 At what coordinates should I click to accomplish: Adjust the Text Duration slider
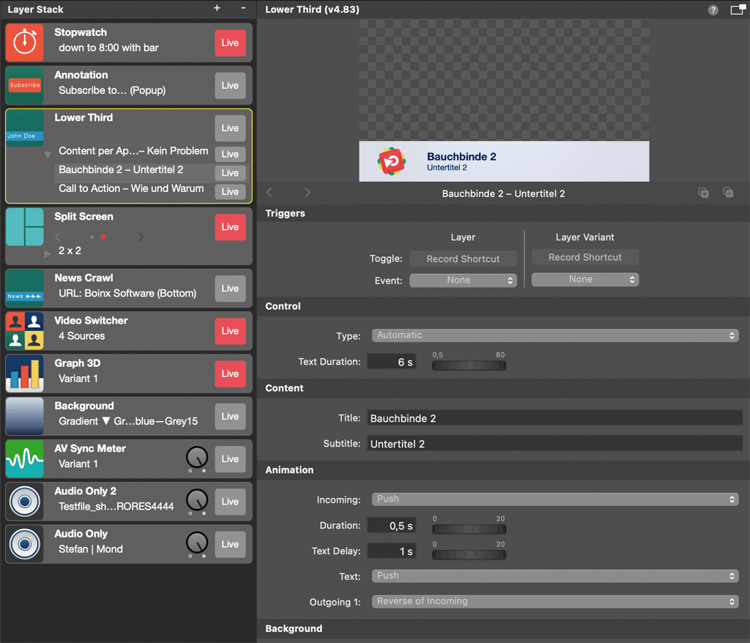click(x=469, y=365)
